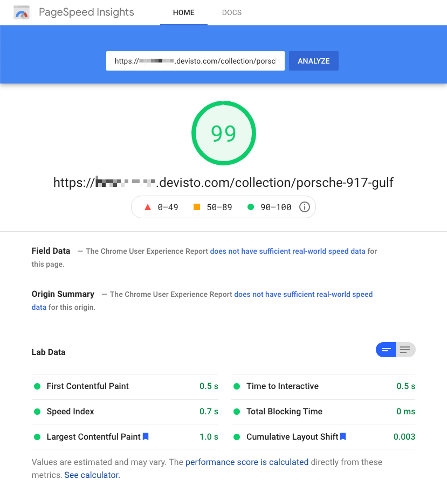
Task: Click the Largest Contentful Paint bookmark icon
Action: tap(146, 436)
